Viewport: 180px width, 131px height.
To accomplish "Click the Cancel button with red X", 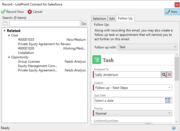I will tap(35, 12).
